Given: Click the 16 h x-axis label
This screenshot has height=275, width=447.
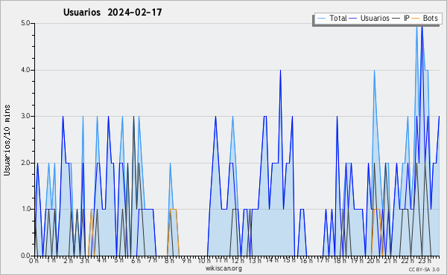Looking at the screenshot, I should 305,260.
